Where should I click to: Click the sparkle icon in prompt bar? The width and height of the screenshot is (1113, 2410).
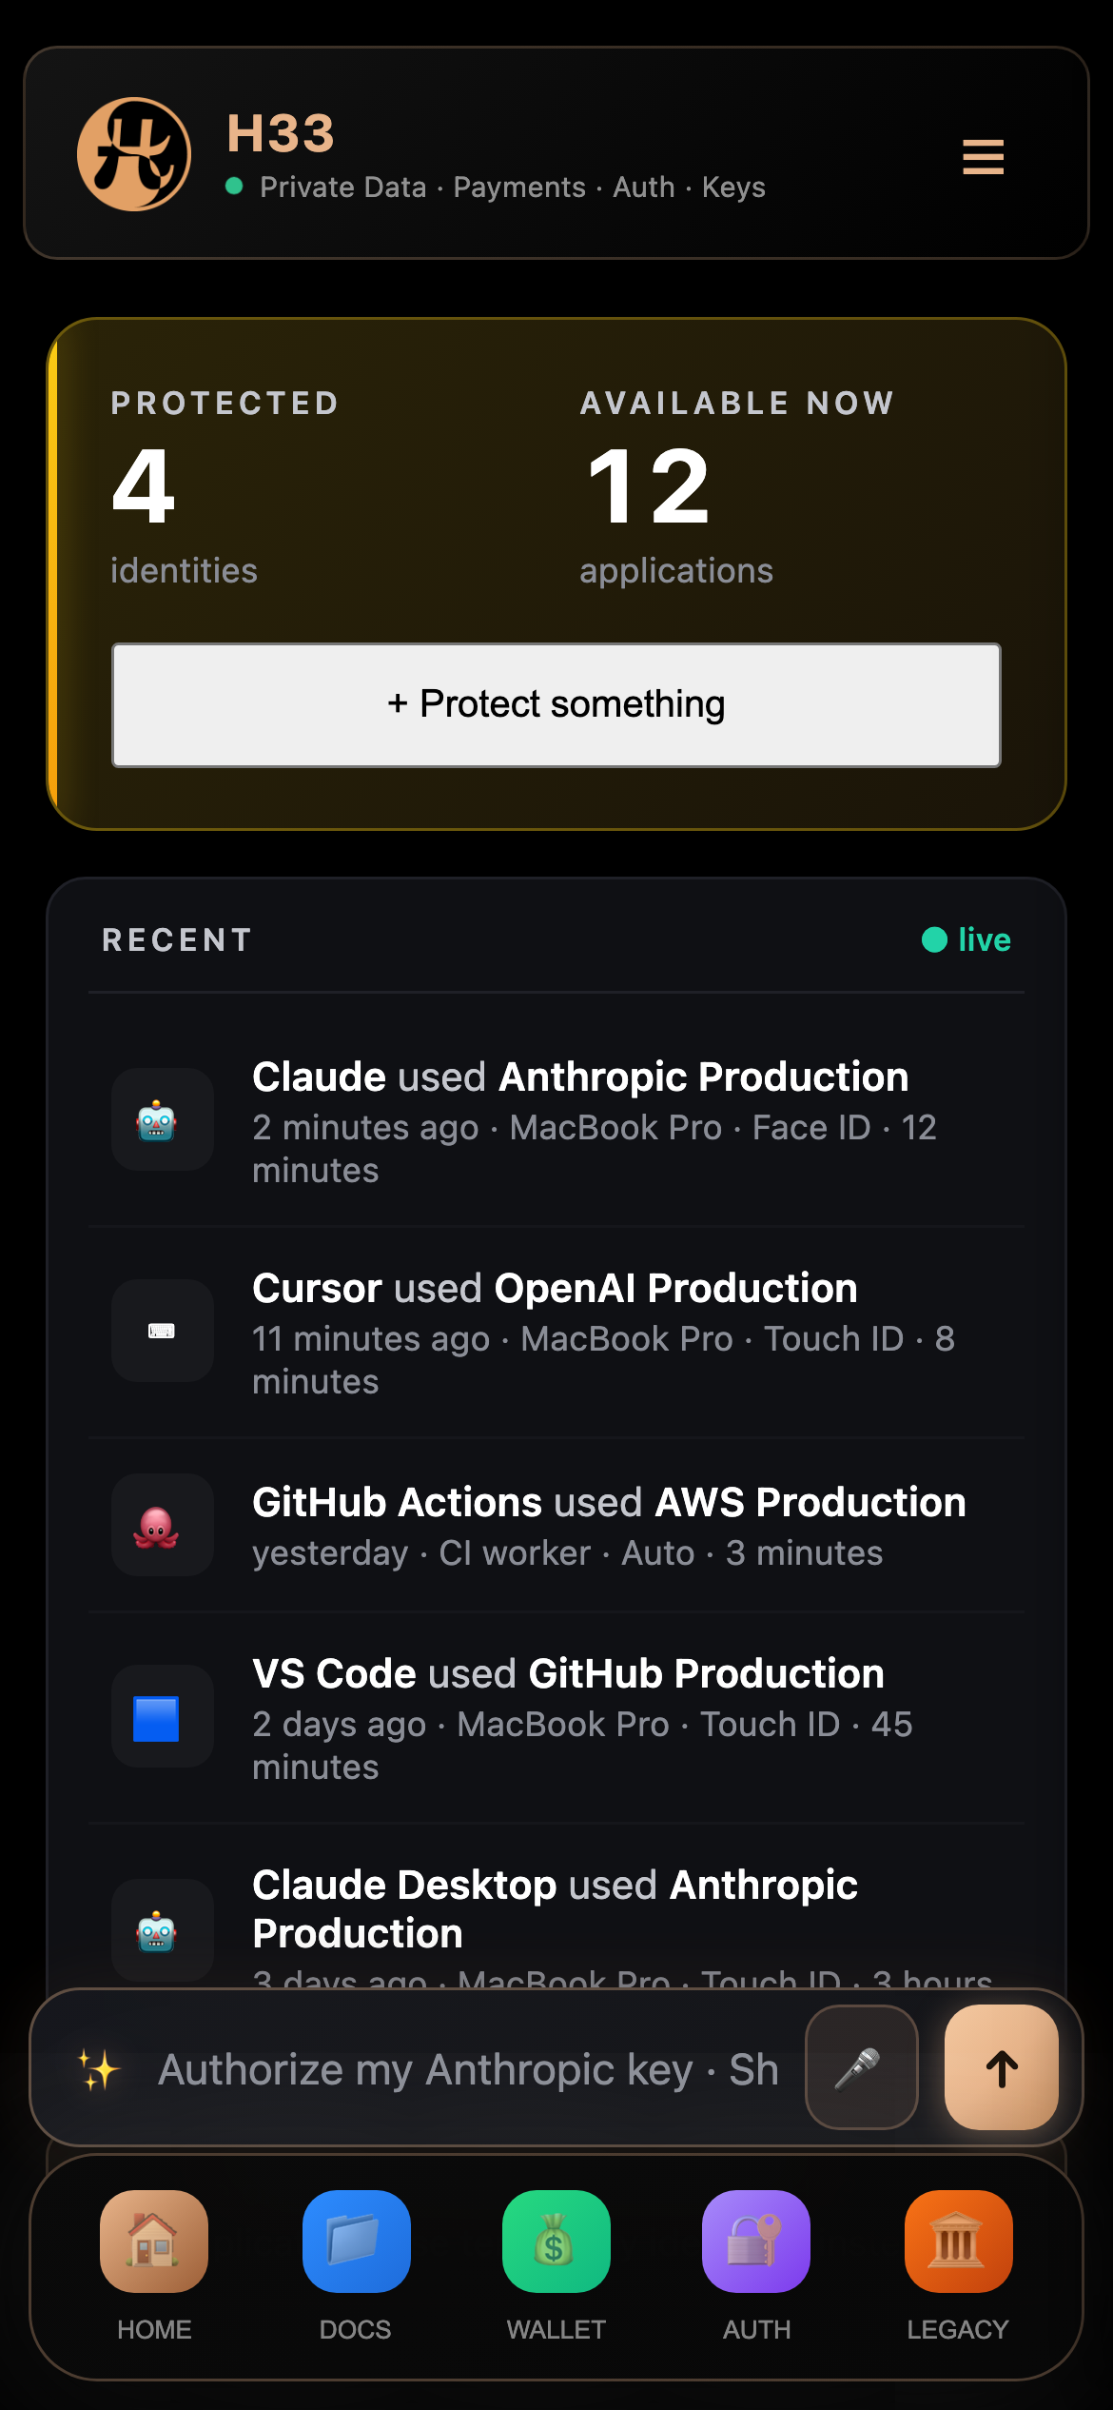[x=99, y=2070]
